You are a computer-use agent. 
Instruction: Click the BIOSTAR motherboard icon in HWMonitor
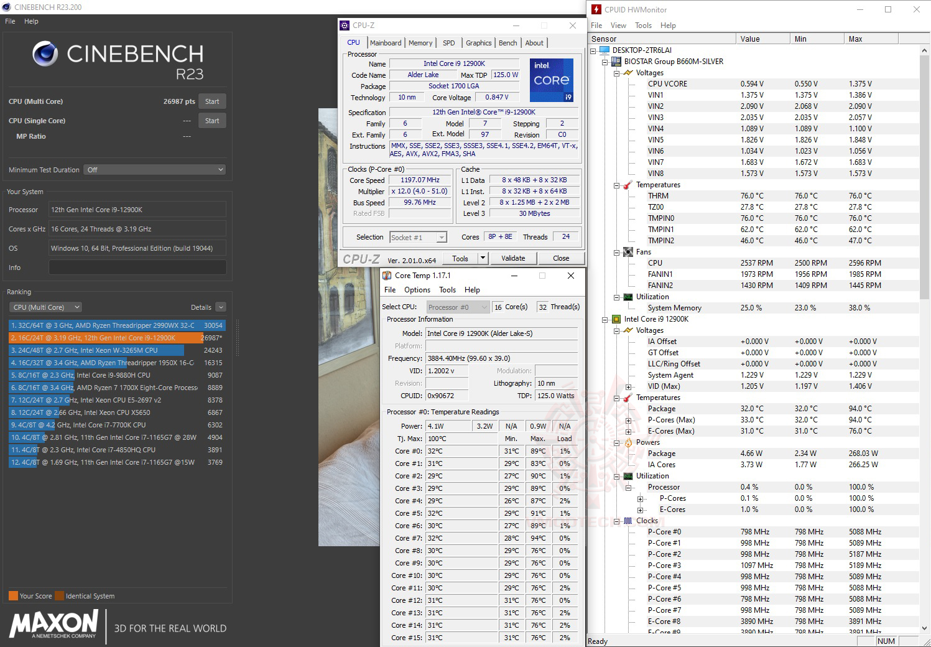(x=616, y=62)
